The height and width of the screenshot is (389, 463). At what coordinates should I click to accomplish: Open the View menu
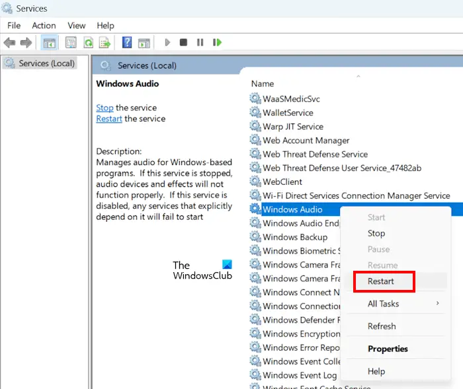[77, 25]
